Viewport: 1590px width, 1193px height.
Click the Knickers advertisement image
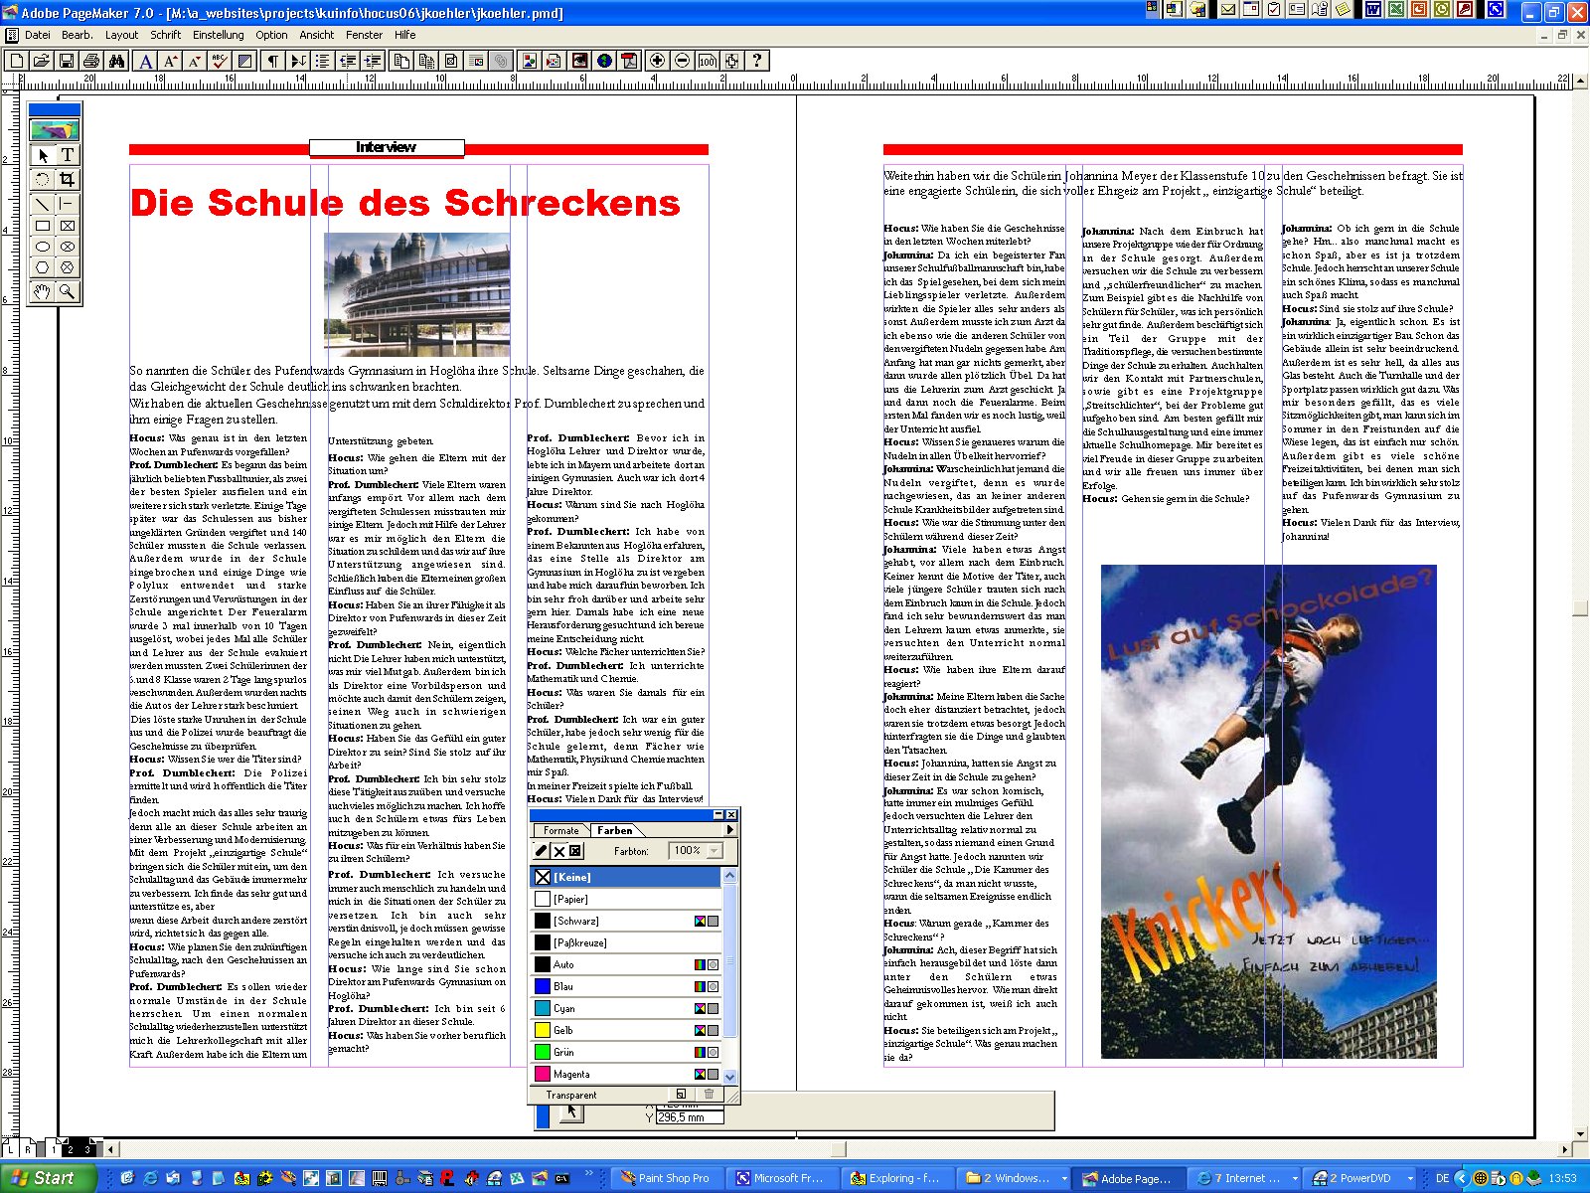point(1269,812)
